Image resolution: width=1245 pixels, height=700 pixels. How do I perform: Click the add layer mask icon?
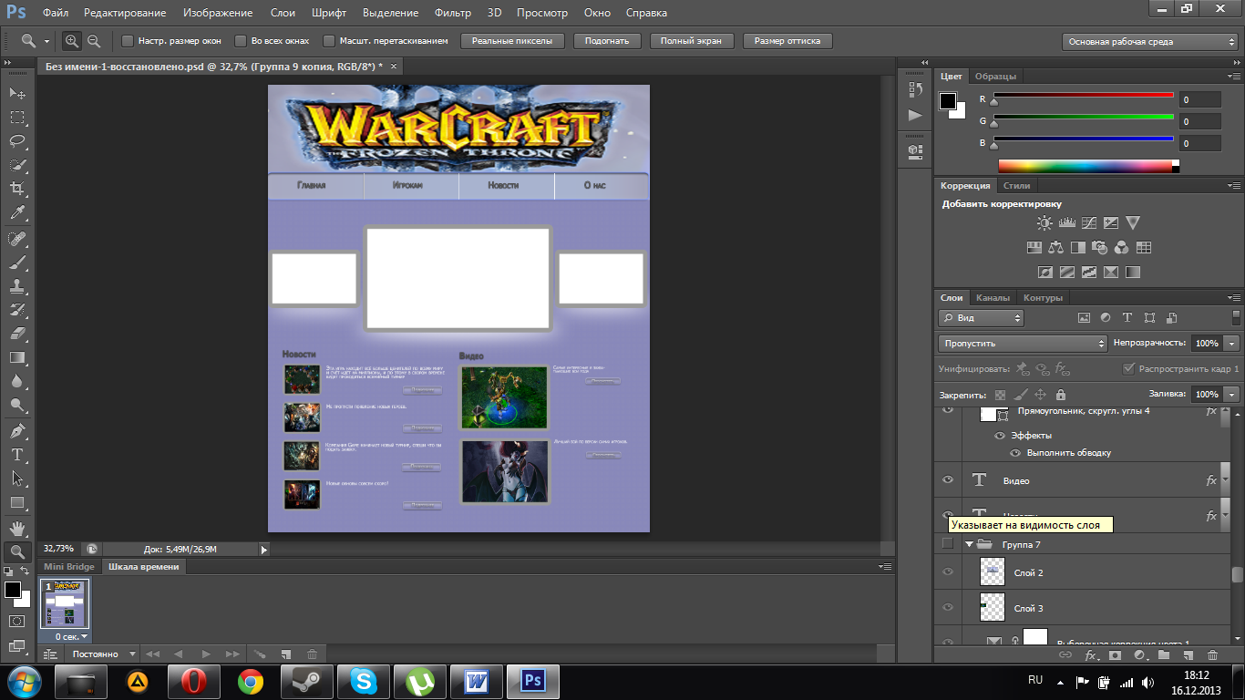point(1115,654)
